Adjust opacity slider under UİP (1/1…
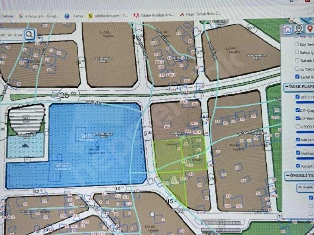 click(305, 102)
